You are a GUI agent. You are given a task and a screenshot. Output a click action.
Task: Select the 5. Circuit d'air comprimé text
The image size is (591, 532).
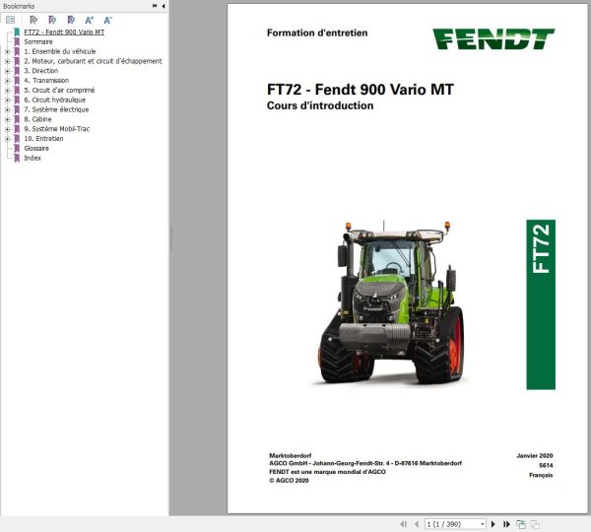(x=59, y=90)
